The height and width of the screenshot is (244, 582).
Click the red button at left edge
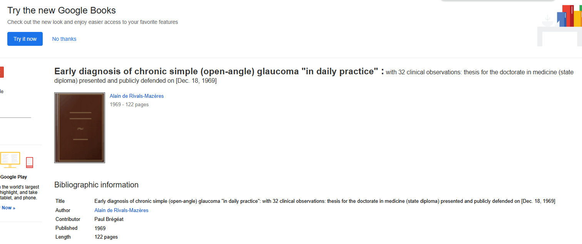(2, 72)
